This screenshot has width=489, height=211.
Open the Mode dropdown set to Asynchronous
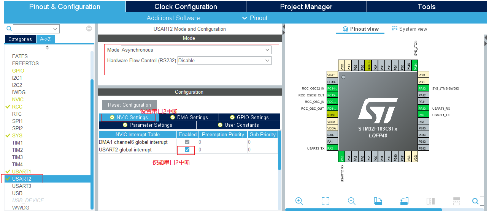coord(196,50)
